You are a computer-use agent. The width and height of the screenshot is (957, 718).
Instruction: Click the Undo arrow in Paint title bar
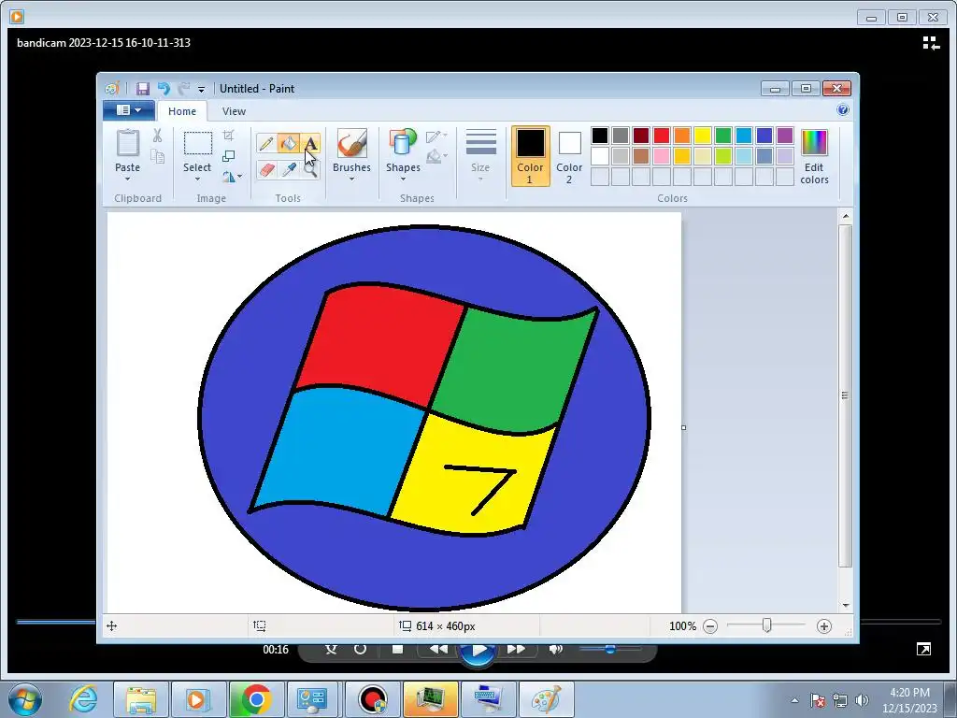click(164, 89)
